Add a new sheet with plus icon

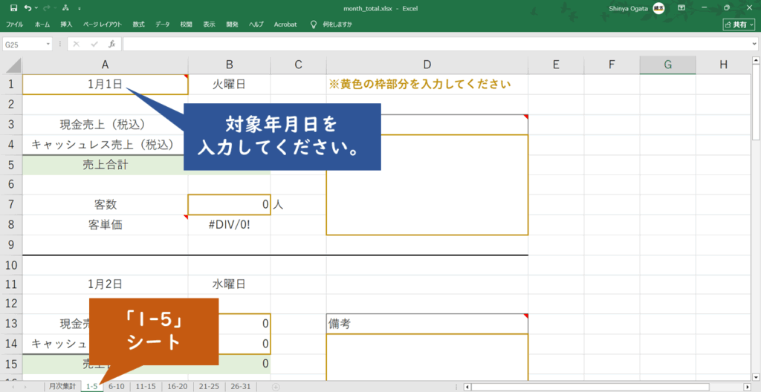click(x=276, y=387)
